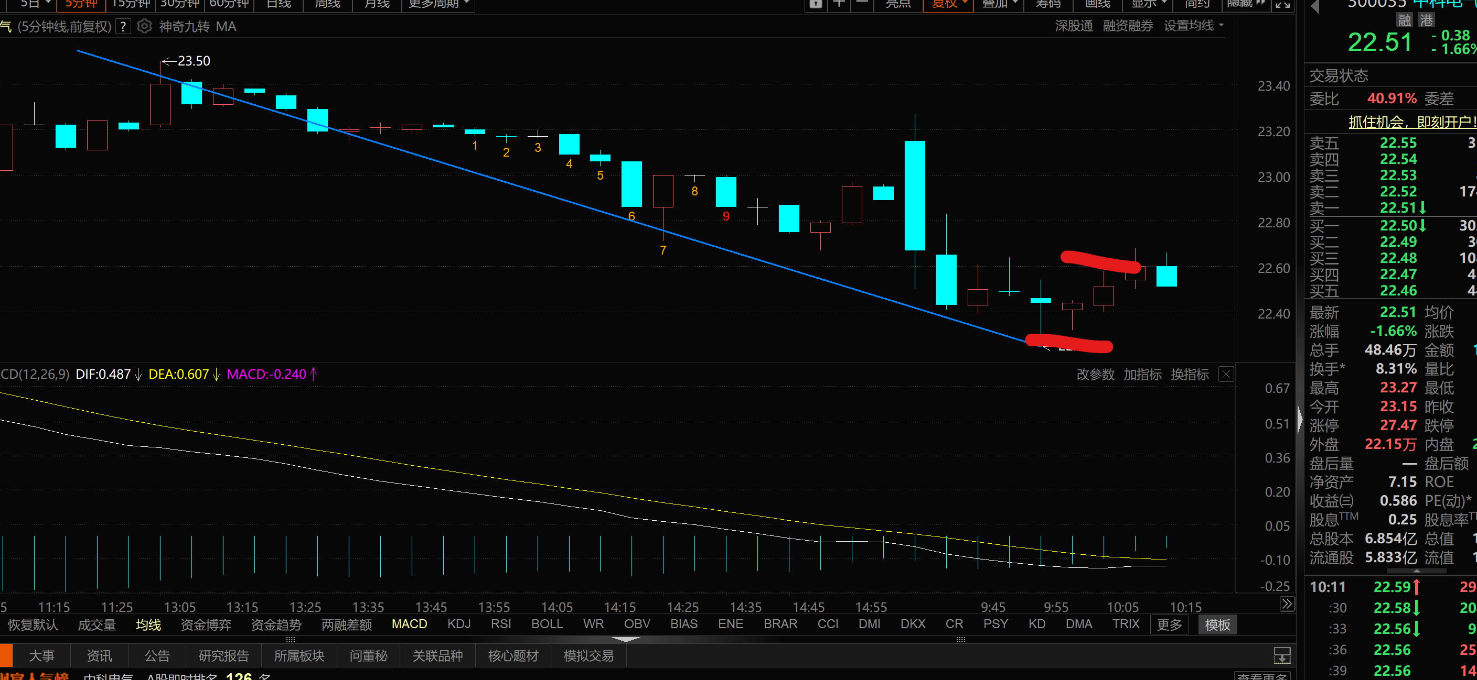Screen dimensions: 1477x680
Task: Click the download icon in bottom bar
Action: [x=1281, y=655]
